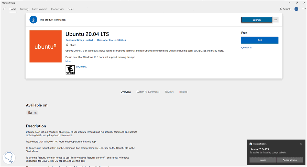The height and width of the screenshot is (167, 307).
Task: Open the See more ellipsis in the header
Action: coord(304,9)
